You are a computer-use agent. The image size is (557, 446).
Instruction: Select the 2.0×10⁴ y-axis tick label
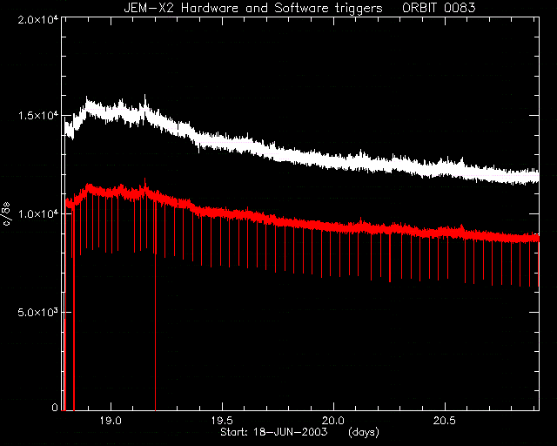pos(38,19)
